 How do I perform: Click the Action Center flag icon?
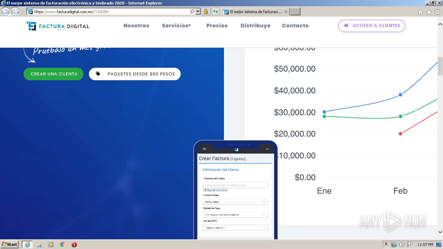coord(410,245)
